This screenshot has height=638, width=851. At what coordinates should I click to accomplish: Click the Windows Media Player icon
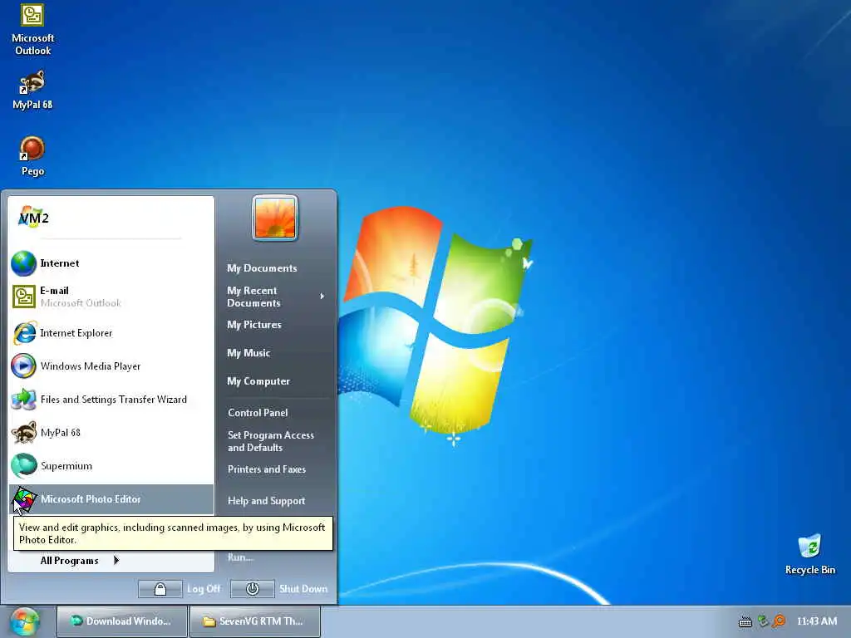[24, 366]
